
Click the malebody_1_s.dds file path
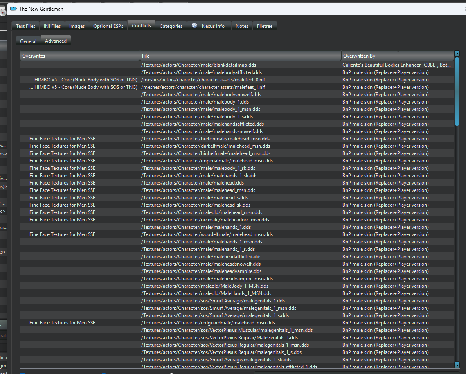click(197, 117)
